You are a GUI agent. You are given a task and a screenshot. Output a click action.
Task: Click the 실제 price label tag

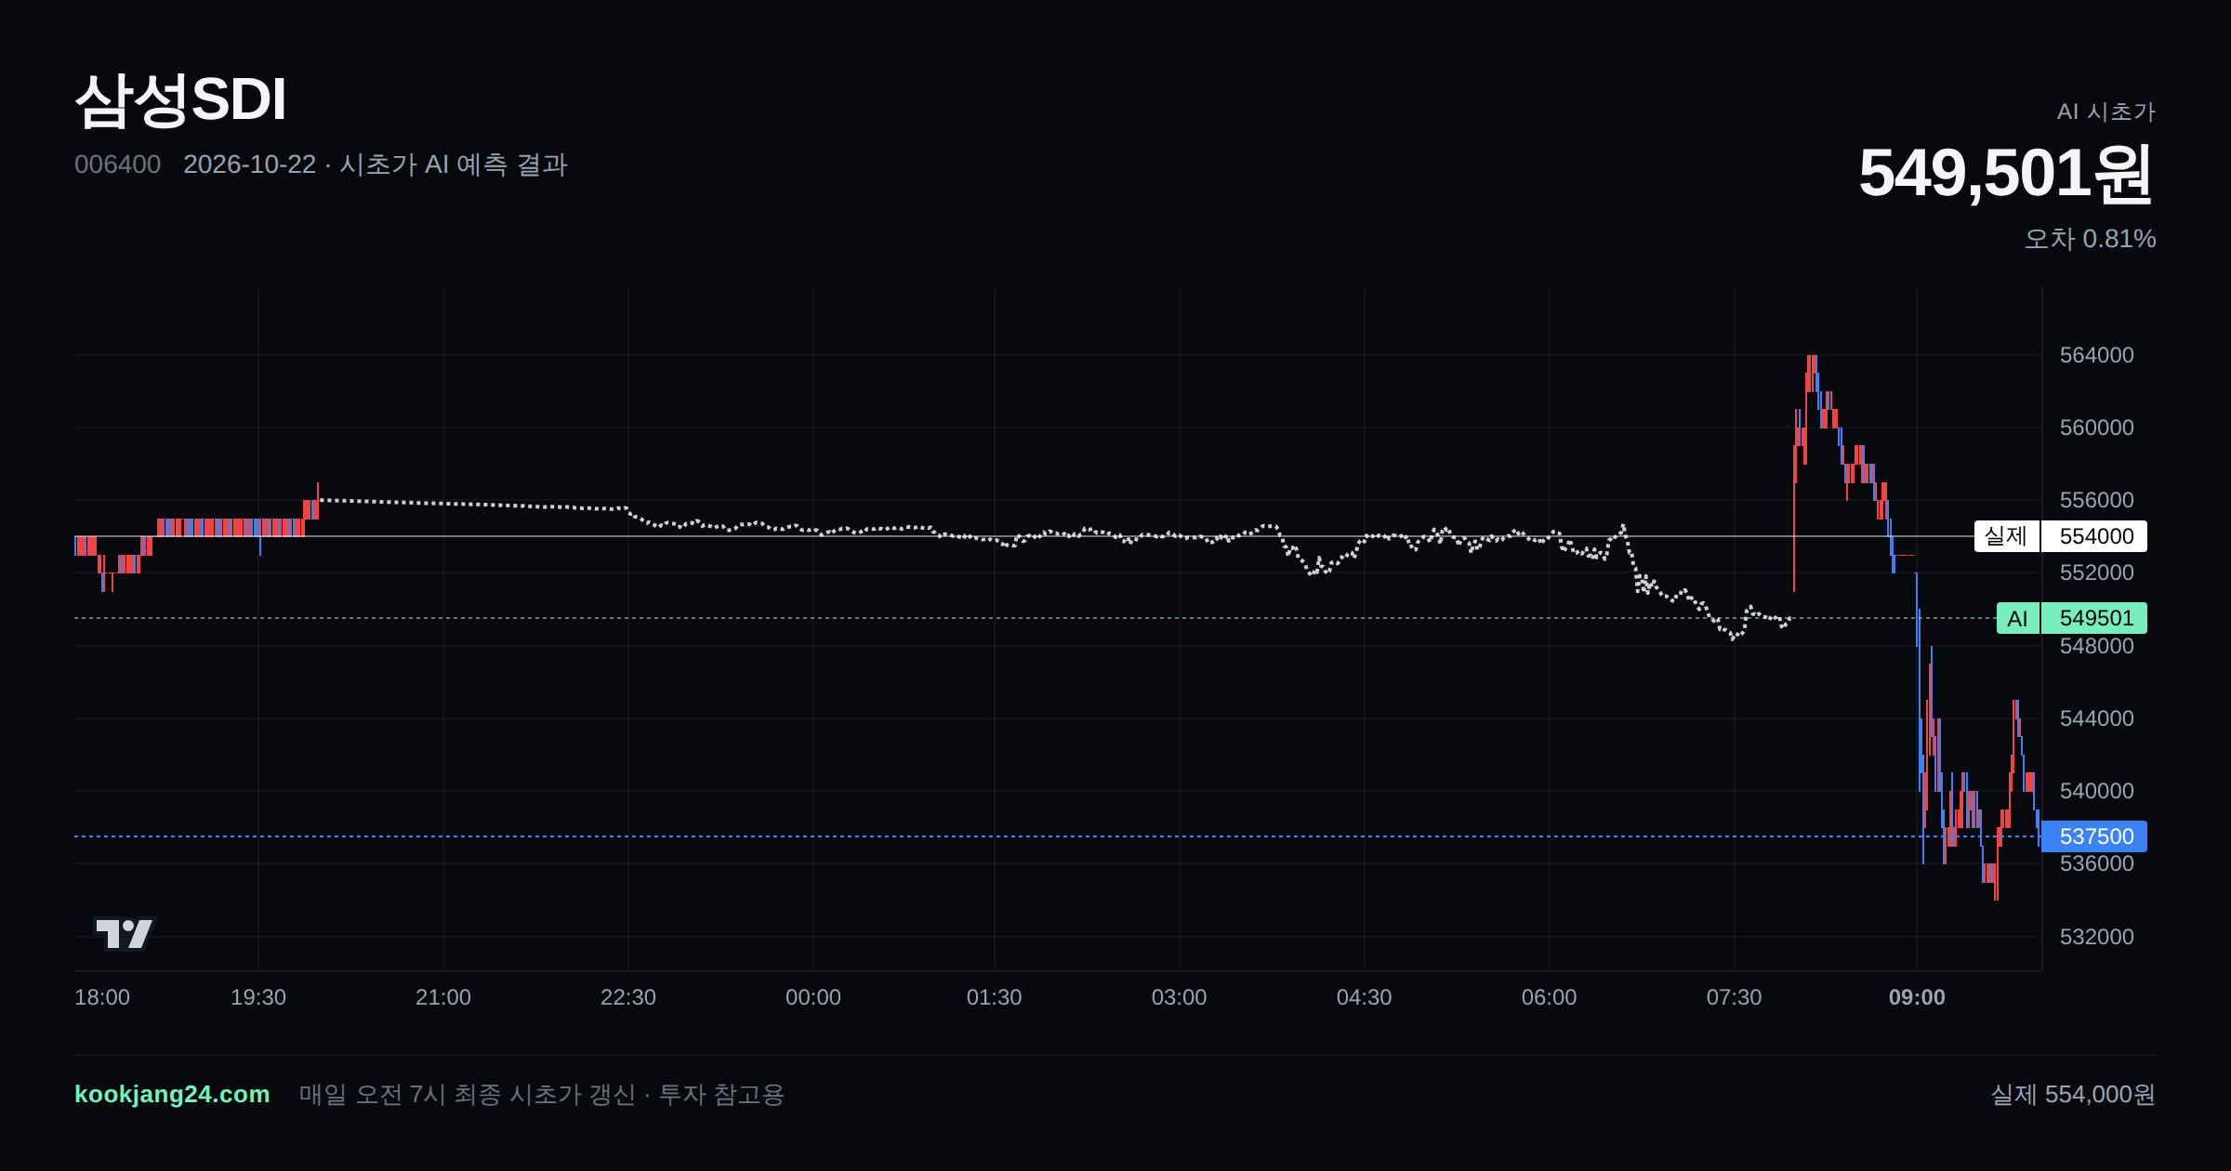2007,536
